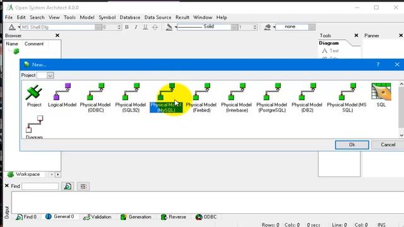Click the find search icon button

point(68,187)
